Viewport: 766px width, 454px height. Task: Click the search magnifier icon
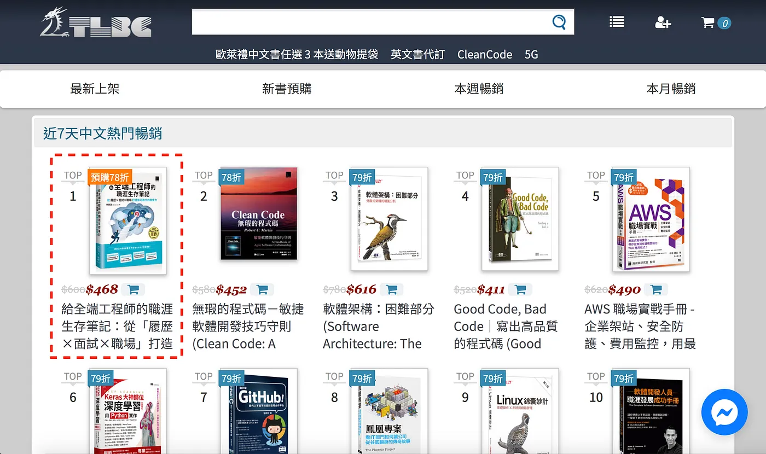(x=559, y=22)
